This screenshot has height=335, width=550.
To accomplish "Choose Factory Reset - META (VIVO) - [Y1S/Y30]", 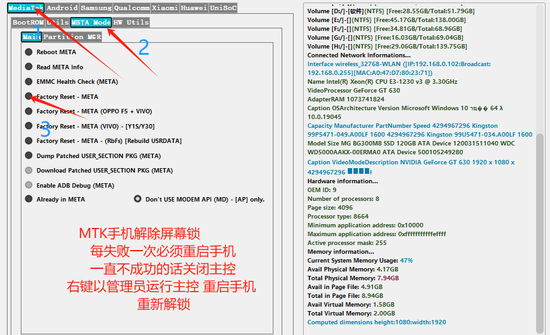I will click(29, 126).
